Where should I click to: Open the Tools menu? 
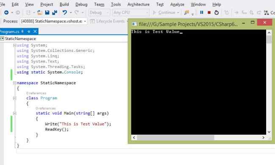pyautogui.click(x=116, y=4)
